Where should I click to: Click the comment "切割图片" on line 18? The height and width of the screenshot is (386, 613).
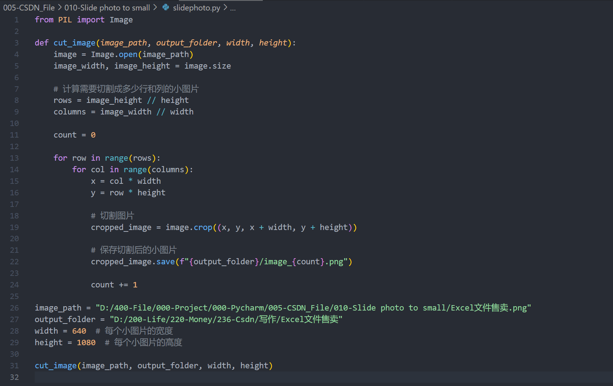tap(112, 216)
